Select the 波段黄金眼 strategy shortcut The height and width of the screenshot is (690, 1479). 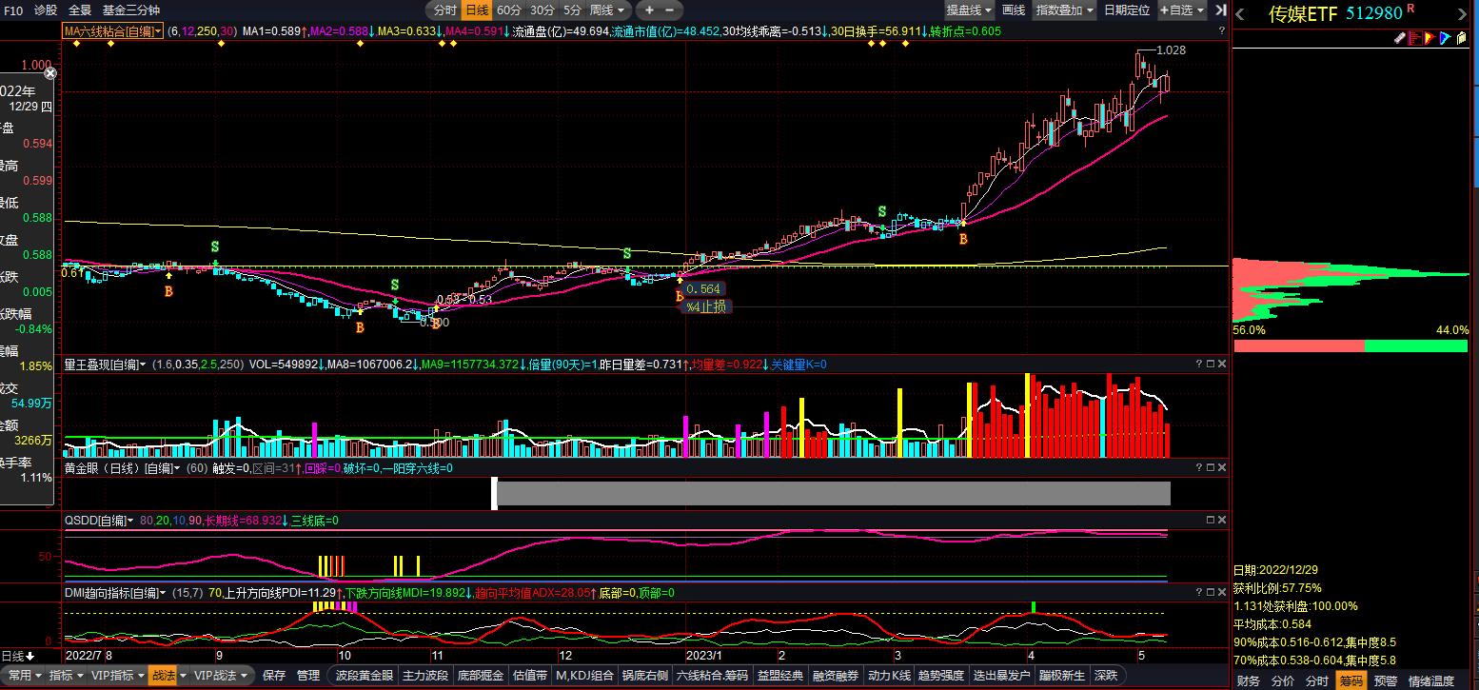point(364,675)
